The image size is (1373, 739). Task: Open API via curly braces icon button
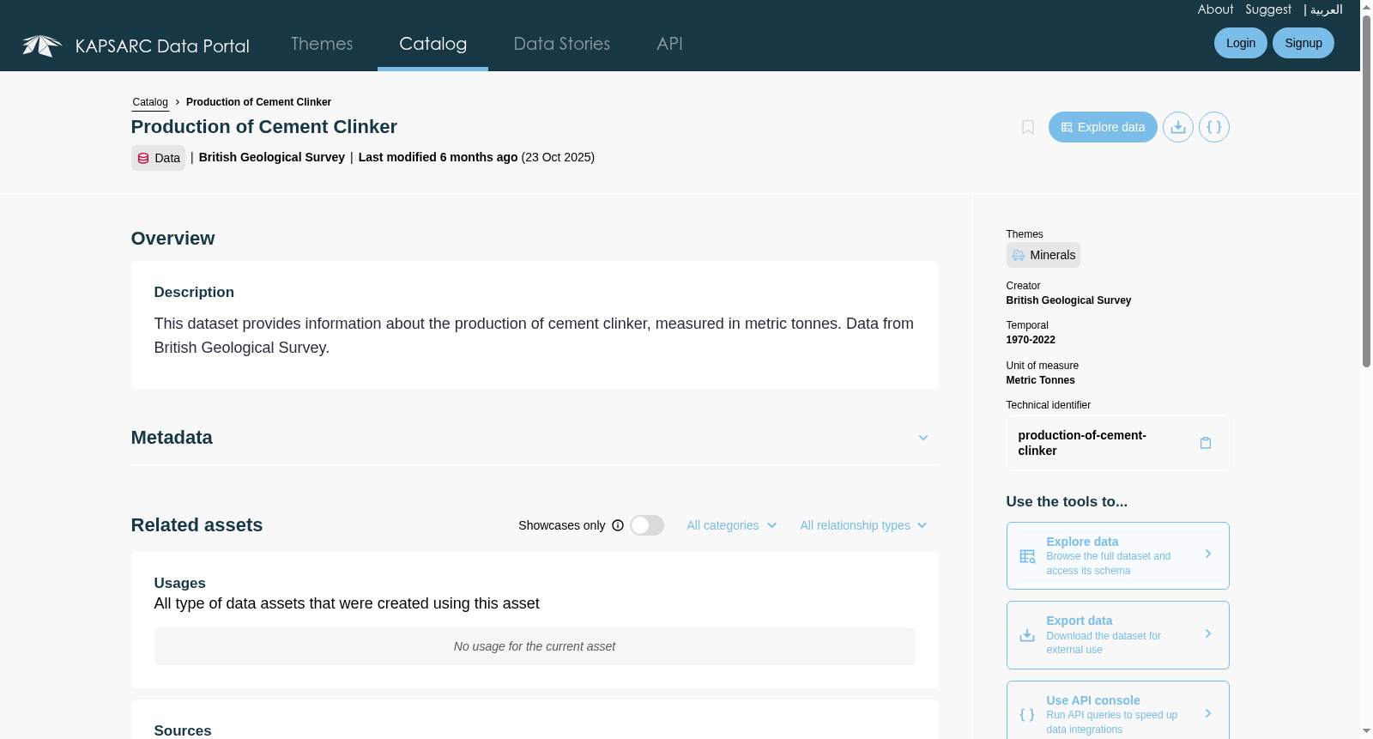click(x=1214, y=127)
